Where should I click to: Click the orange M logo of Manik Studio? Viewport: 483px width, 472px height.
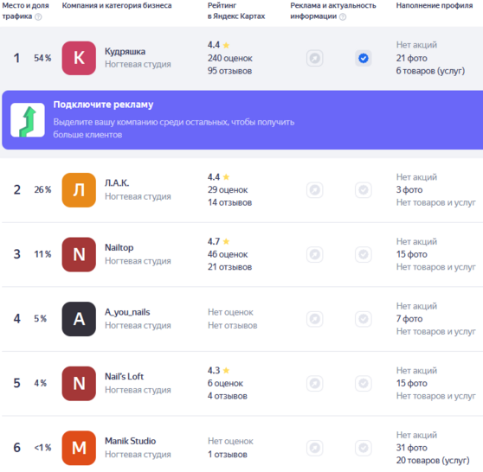click(x=79, y=448)
